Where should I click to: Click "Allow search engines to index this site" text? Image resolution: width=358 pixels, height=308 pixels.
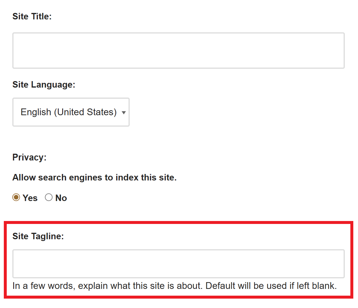[94, 178]
